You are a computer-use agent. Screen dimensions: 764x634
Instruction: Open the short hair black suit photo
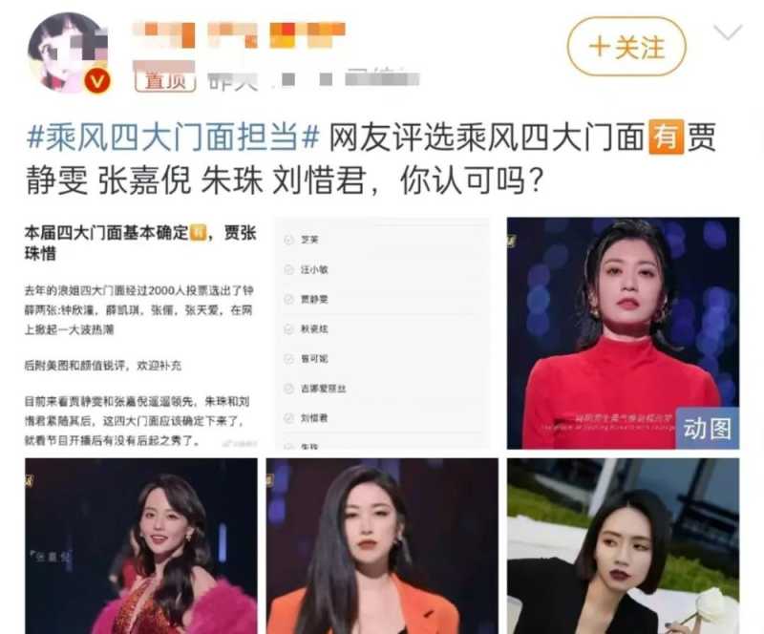coord(623,546)
